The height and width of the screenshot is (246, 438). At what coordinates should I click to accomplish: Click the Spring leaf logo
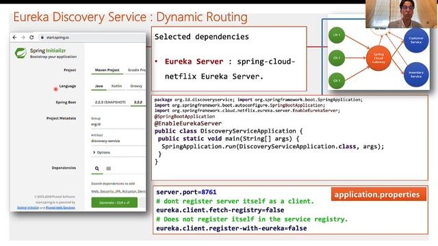click(21, 53)
